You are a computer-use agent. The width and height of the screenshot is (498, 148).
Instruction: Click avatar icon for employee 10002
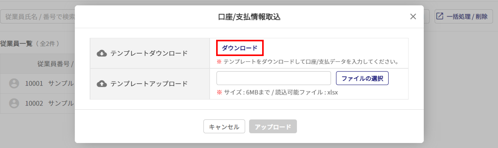[14, 103]
